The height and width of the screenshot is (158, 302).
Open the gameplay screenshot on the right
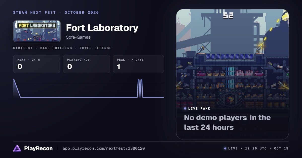coord(232,74)
